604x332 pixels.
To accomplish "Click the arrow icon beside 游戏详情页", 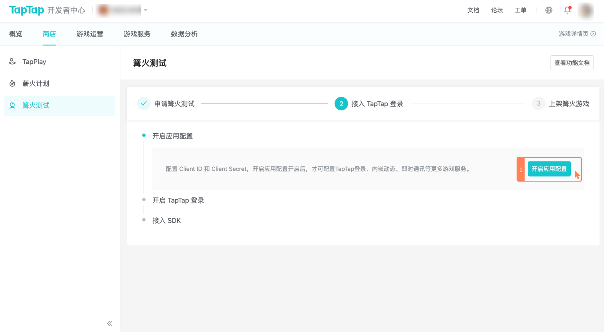I will [593, 34].
